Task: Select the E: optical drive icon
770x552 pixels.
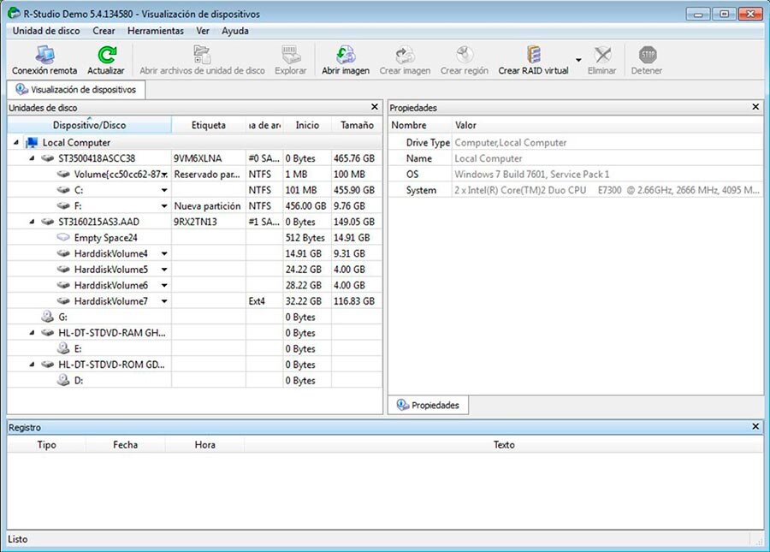Action: (63, 348)
